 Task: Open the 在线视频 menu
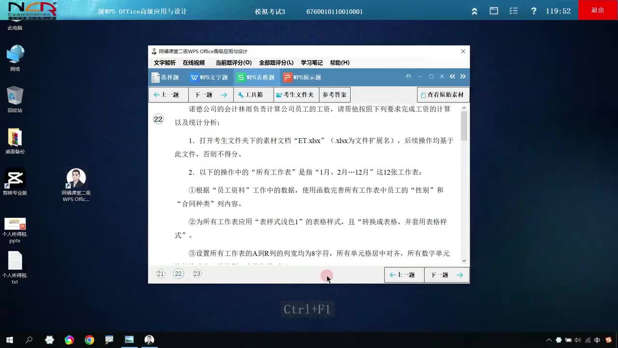tap(194, 63)
